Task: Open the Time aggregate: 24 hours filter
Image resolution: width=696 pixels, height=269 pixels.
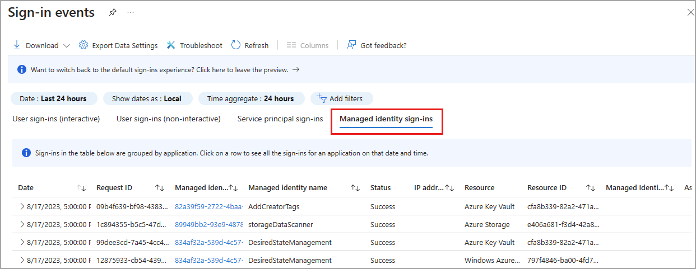Action: 250,98
